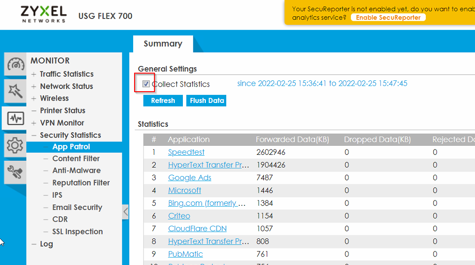The height and width of the screenshot is (265, 475).
Task: Open the Configuration gear icon
Action: (x=15, y=145)
